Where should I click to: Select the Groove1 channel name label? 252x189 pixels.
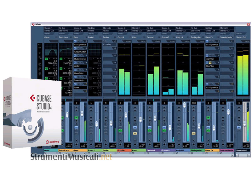153,151
